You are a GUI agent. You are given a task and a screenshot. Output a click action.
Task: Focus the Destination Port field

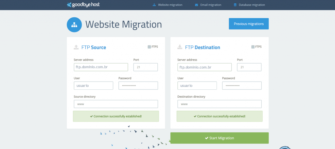(x=249, y=67)
